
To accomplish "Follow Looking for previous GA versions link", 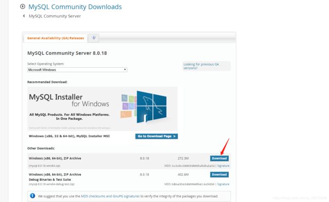I will [x=201, y=66].
